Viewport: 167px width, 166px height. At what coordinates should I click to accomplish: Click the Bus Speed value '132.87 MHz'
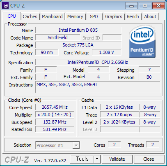coord(55,122)
